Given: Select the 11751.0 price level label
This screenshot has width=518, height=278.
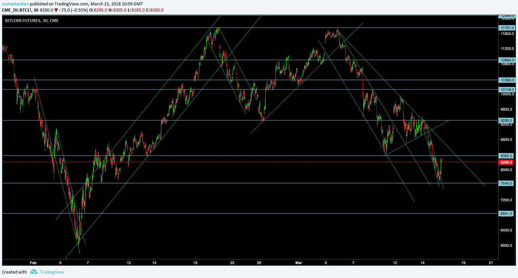Looking at the screenshot, I should pyautogui.click(x=507, y=28).
